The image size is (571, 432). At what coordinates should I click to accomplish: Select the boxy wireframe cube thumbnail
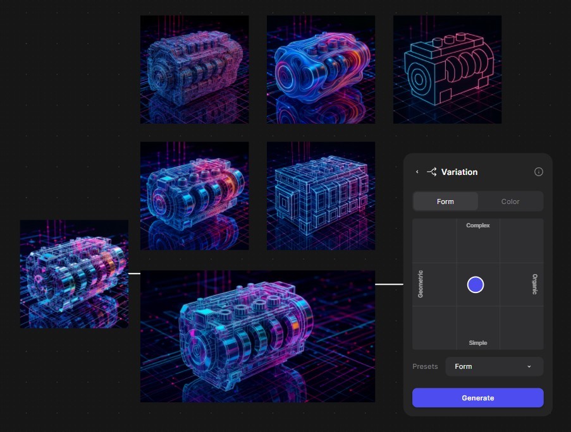321,196
